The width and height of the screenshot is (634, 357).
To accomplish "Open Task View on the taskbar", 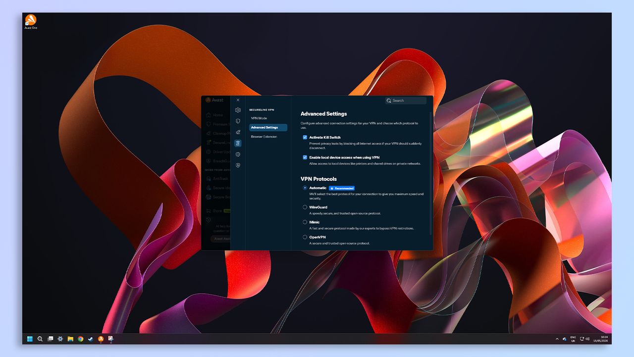I will coord(50,339).
